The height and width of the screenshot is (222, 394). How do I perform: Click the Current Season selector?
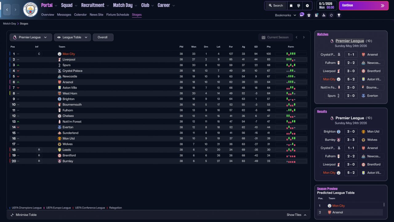tap(275, 37)
